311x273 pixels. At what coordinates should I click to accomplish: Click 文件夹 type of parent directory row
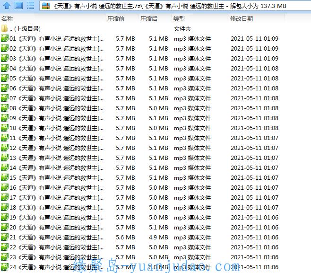point(182,29)
